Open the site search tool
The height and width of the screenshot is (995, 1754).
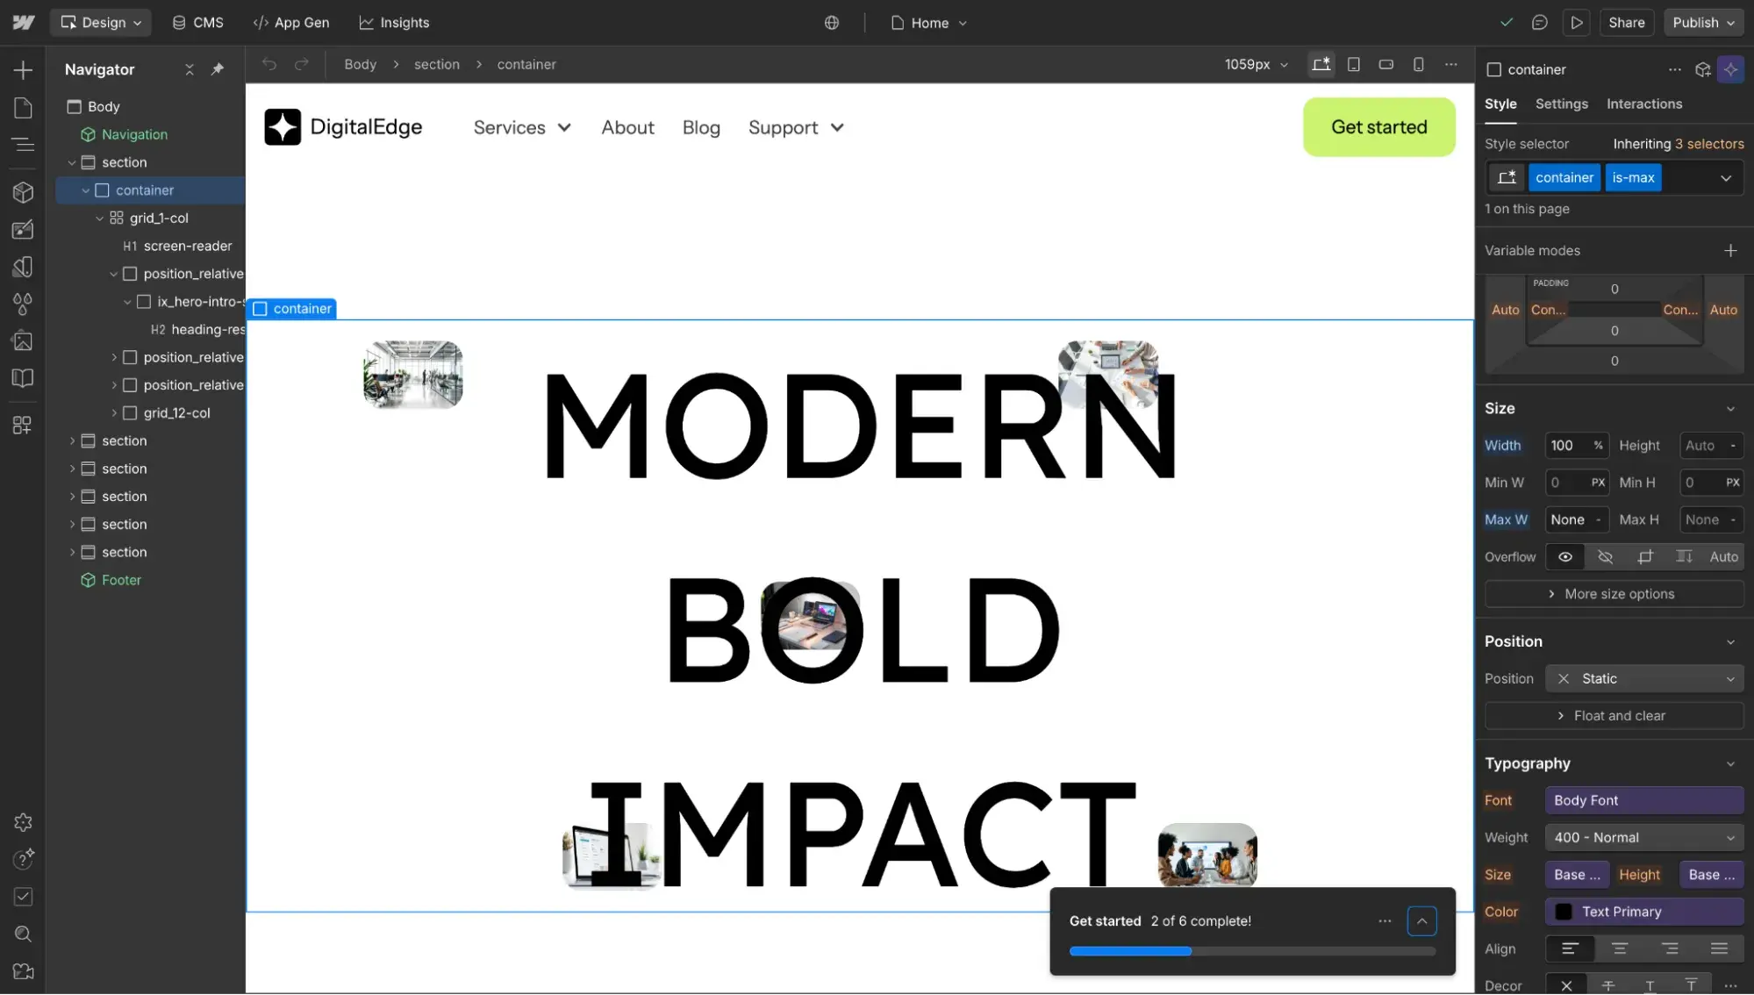23,934
